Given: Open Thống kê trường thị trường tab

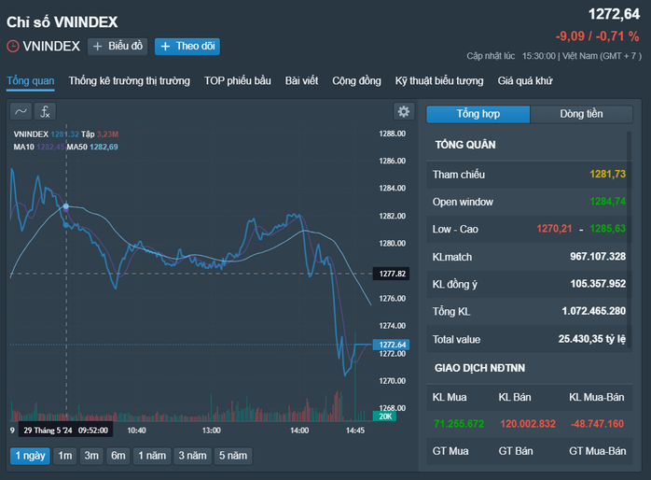Looking at the screenshot, I should 129,81.
